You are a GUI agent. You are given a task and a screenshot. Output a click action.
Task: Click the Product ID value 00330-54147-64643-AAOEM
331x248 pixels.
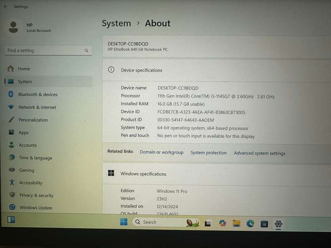[185, 120]
